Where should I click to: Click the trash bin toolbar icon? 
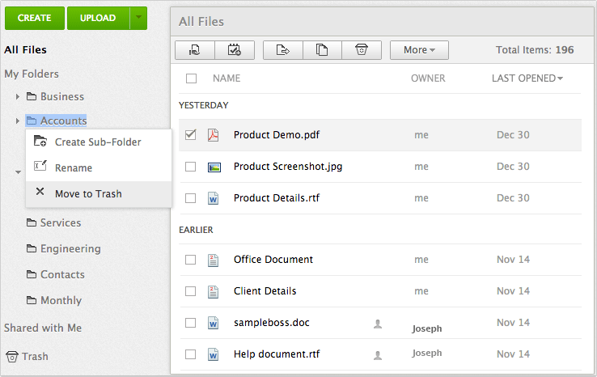362,50
